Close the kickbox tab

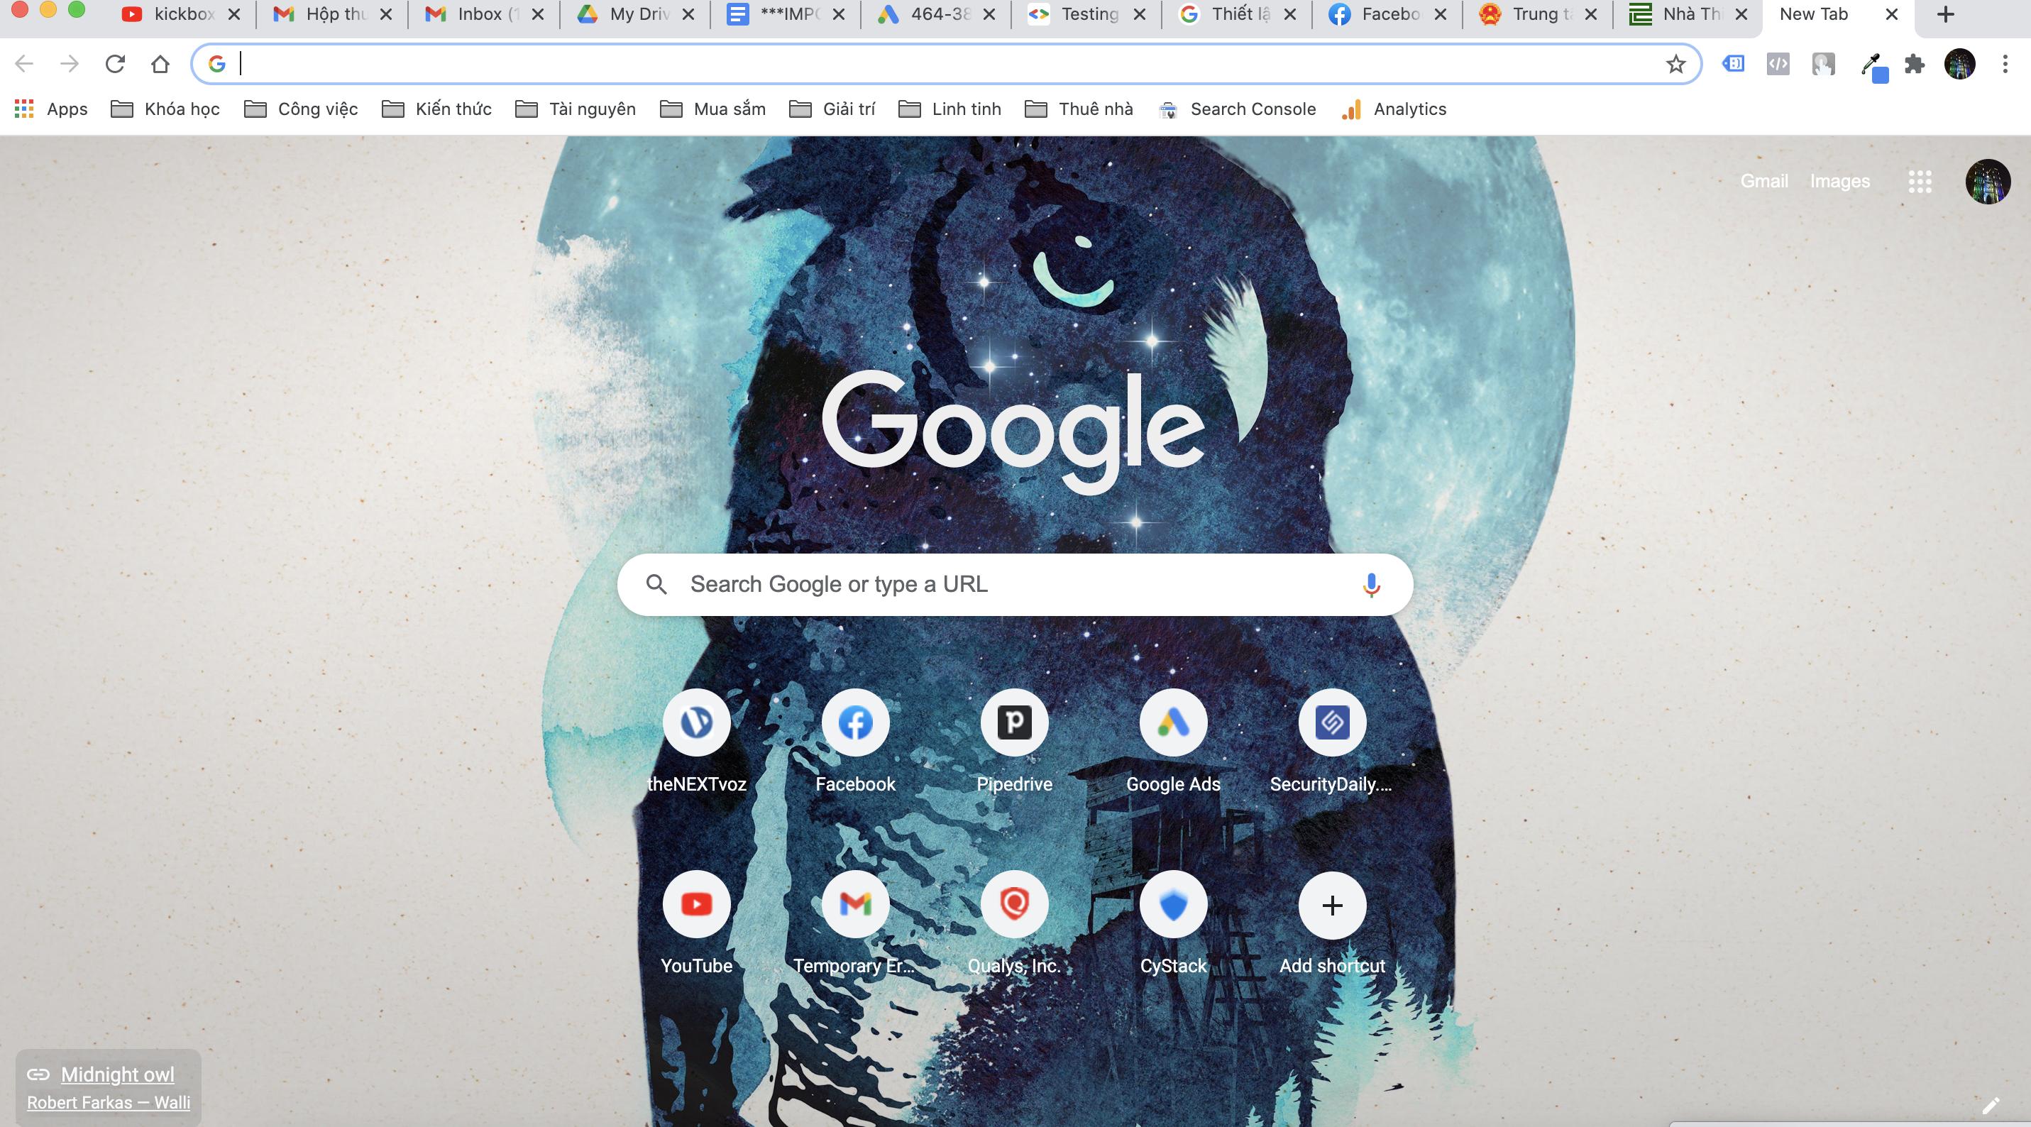pos(233,14)
